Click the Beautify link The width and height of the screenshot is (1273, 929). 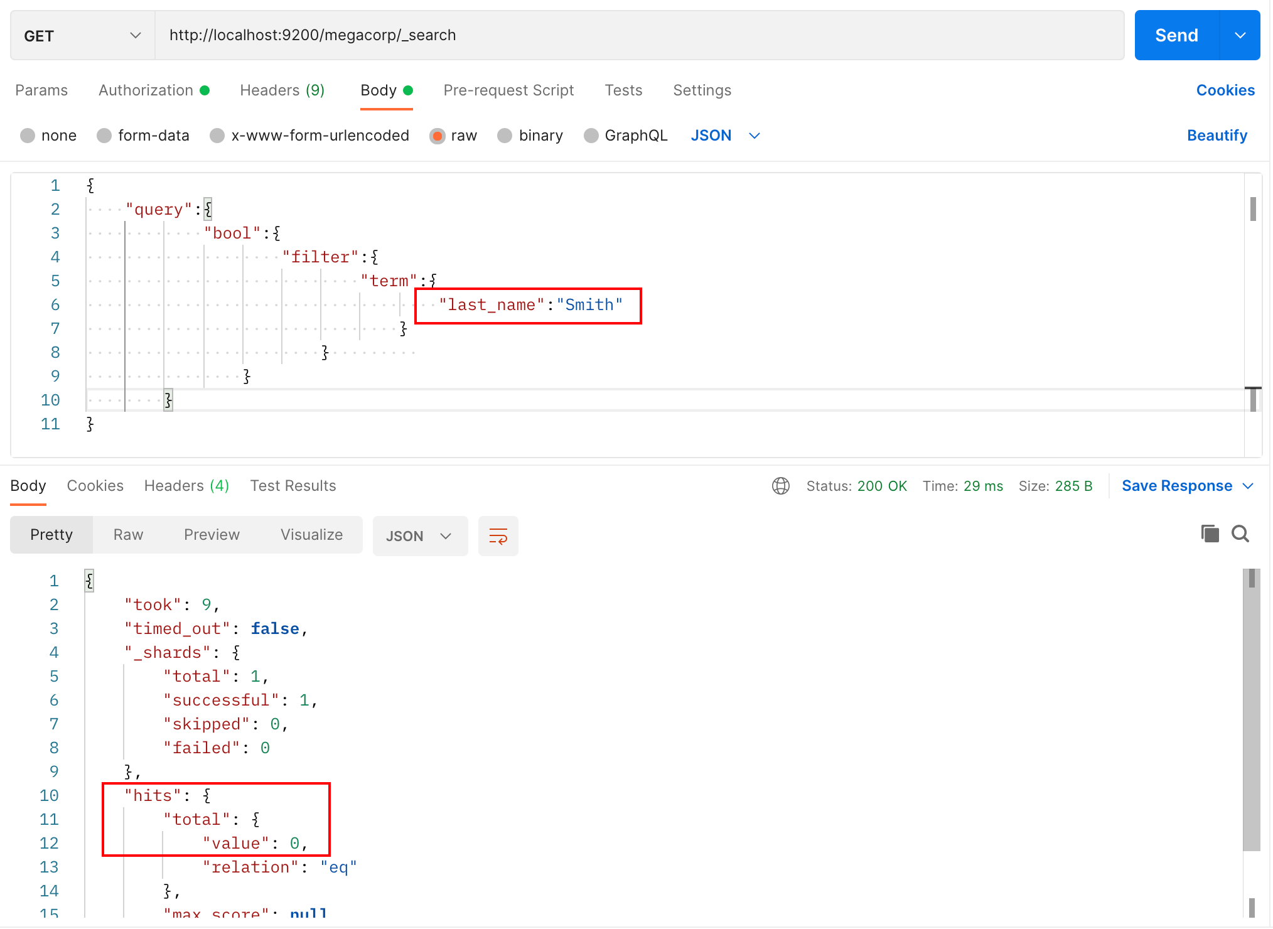click(1217, 136)
